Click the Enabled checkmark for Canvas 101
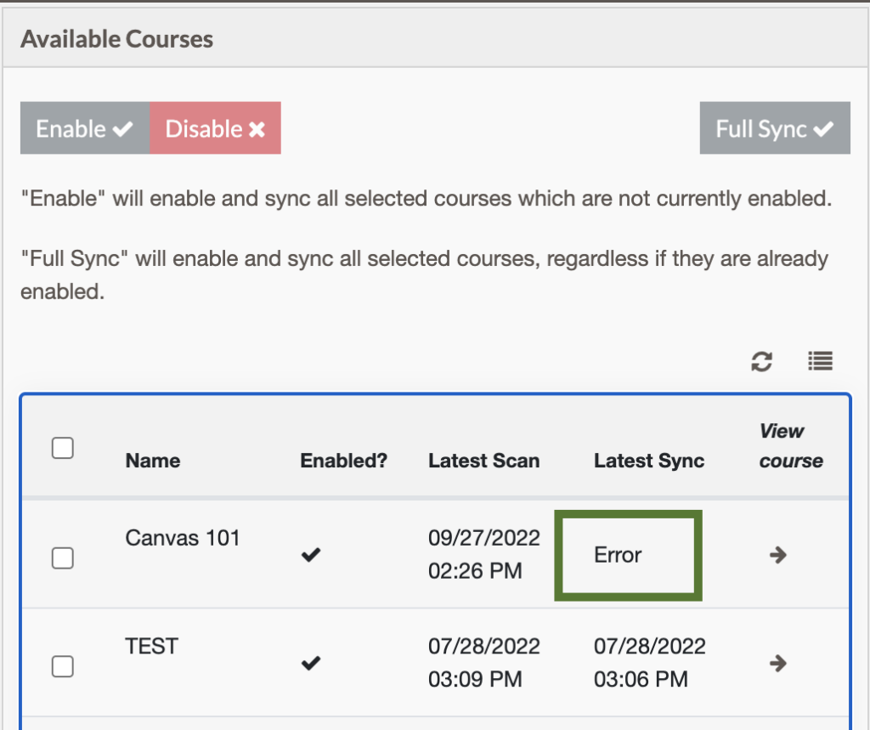This screenshot has height=730, width=870. [x=311, y=555]
